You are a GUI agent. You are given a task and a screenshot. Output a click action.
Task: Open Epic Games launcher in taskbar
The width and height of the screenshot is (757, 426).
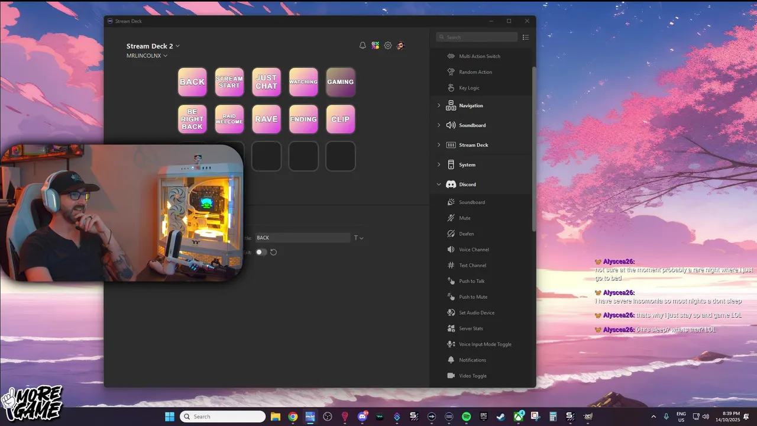(x=483, y=417)
